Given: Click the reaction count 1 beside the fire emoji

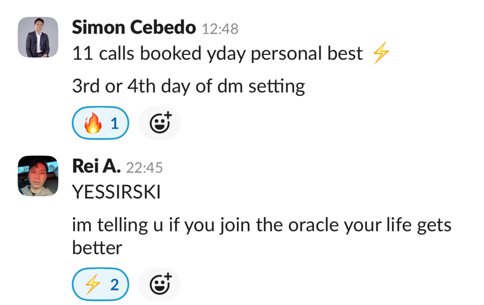Looking at the screenshot, I should [x=115, y=123].
